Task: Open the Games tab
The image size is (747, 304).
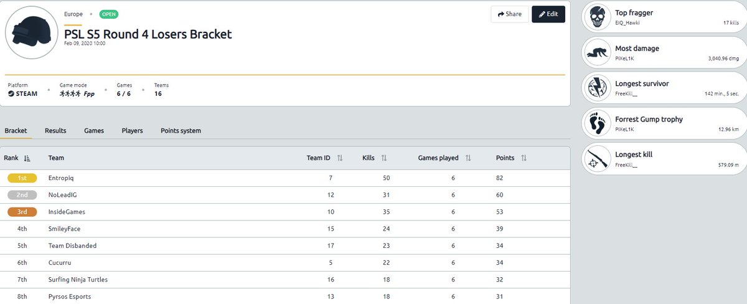Action: (x=94, y=131)
